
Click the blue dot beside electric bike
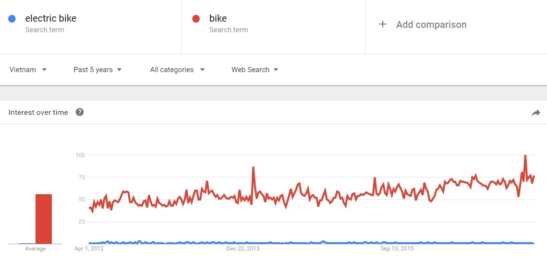click(12, 19)
